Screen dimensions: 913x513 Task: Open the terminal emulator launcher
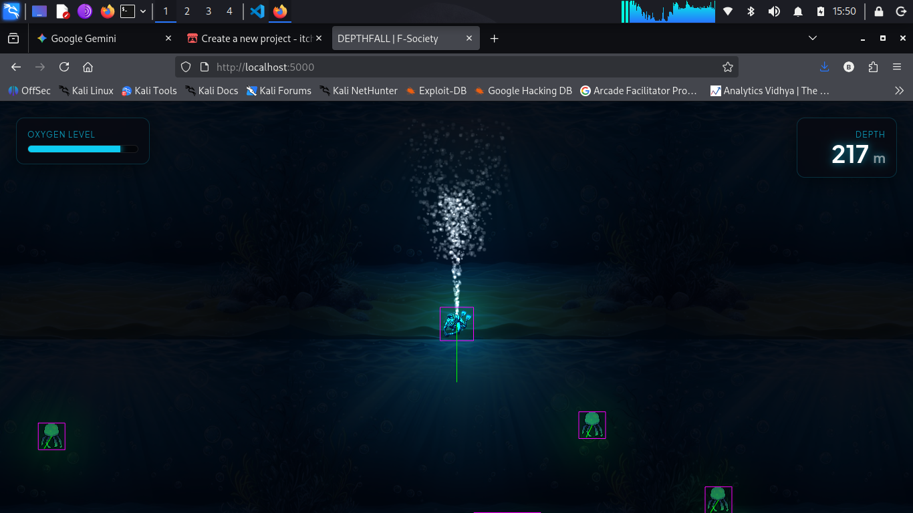(127, 11)
